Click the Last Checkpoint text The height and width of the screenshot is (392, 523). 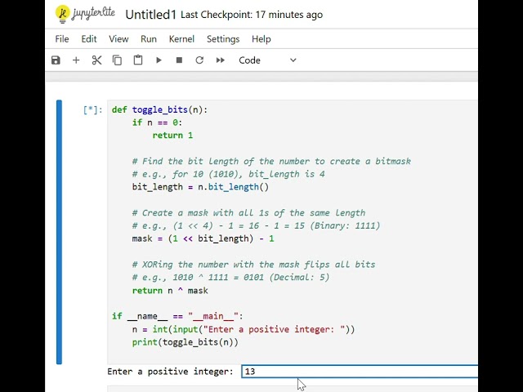[x=252, y=15]
